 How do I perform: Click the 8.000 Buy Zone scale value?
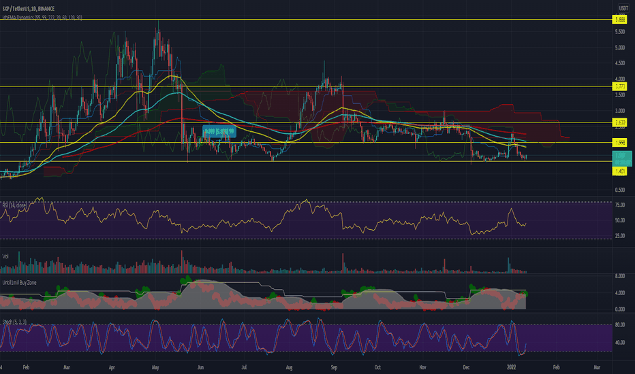tap(619, 276)
